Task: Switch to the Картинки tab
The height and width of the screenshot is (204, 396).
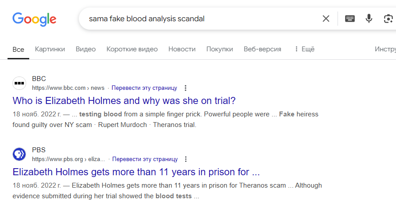Action: coord(50,49)
